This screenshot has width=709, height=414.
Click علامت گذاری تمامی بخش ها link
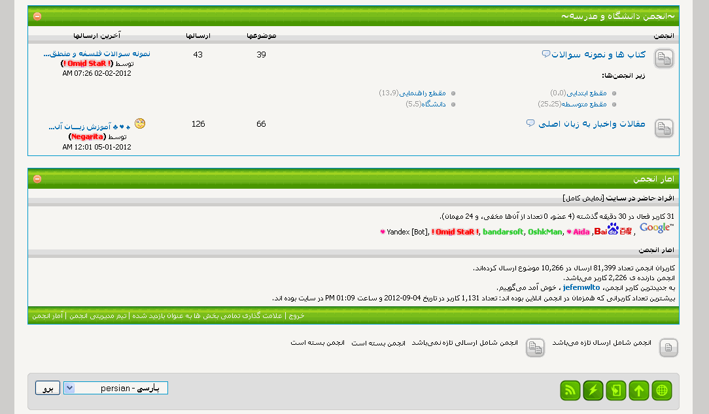[207, 315]
